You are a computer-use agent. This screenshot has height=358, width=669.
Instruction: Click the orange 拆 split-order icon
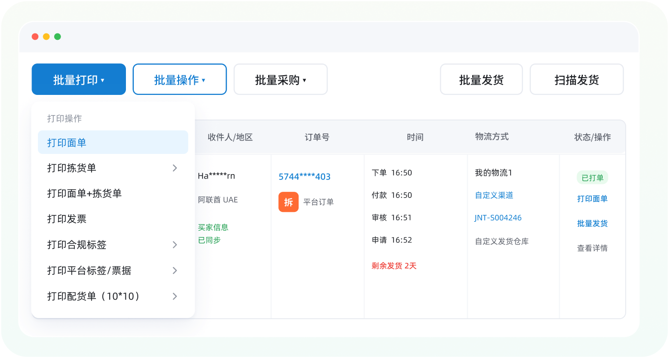pyautogui.click(x=288, y=202)
